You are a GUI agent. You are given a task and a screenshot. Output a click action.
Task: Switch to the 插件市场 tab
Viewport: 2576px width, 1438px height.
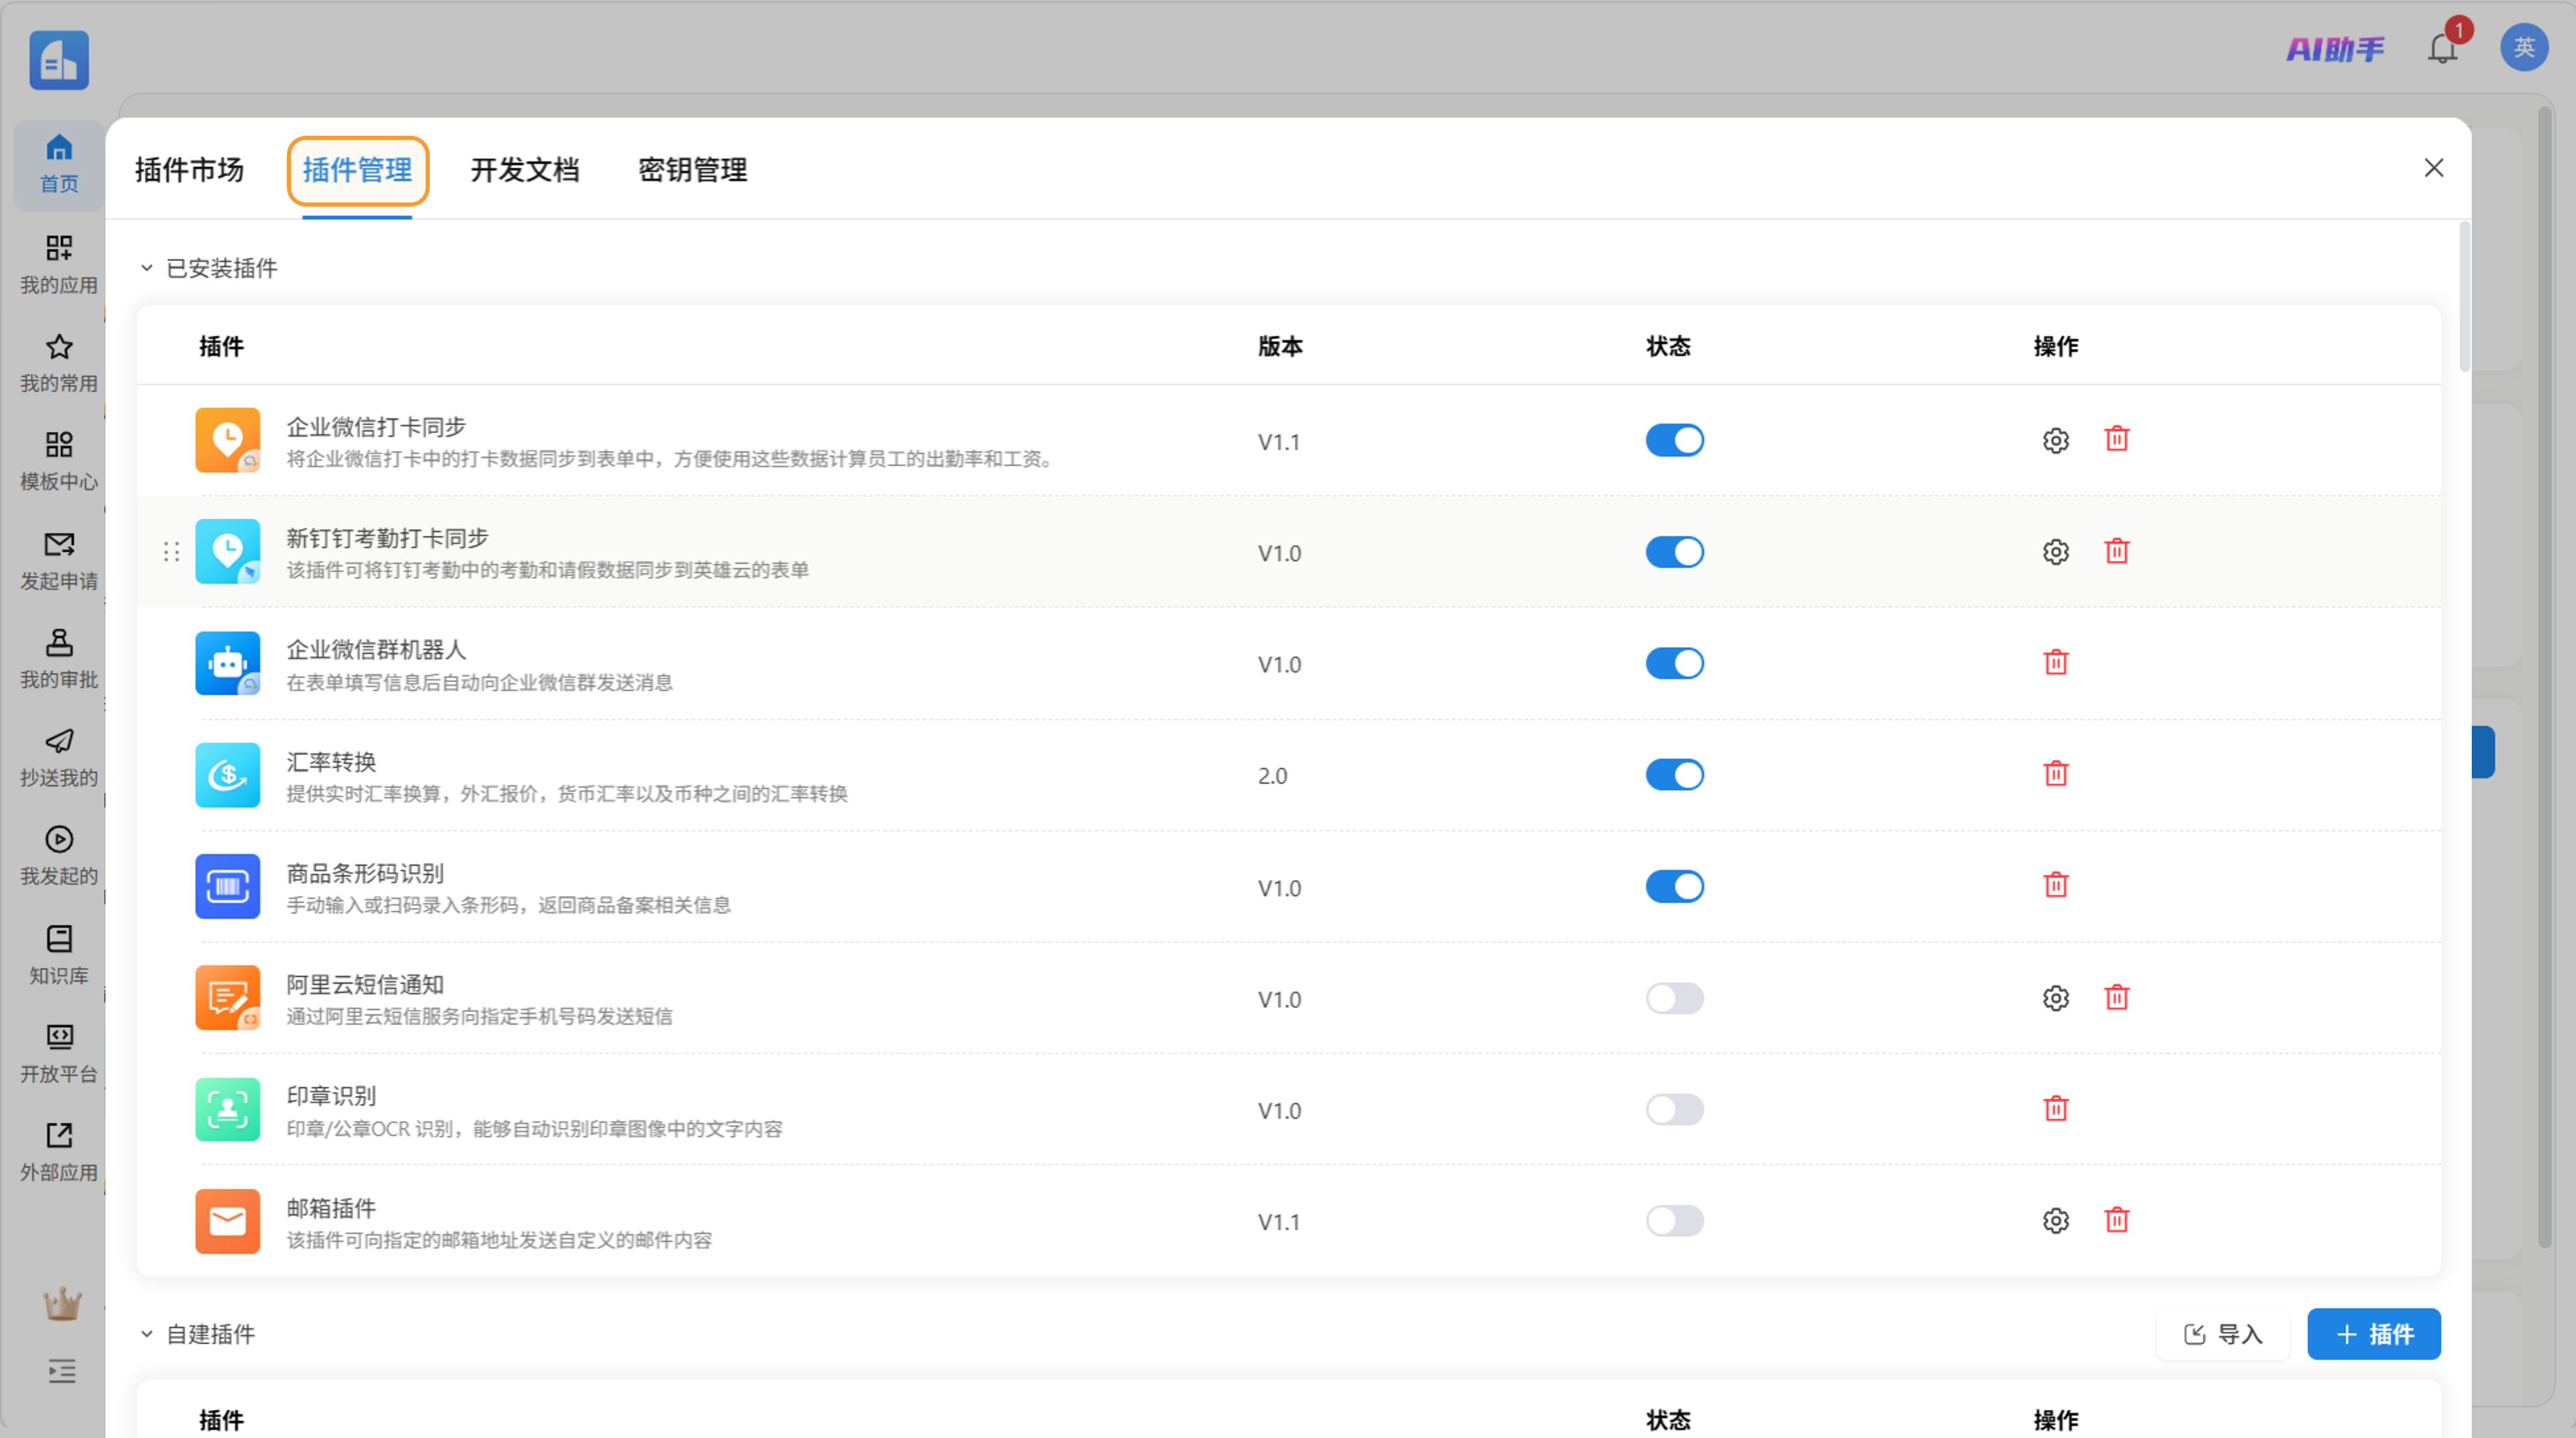pos(189,170)
